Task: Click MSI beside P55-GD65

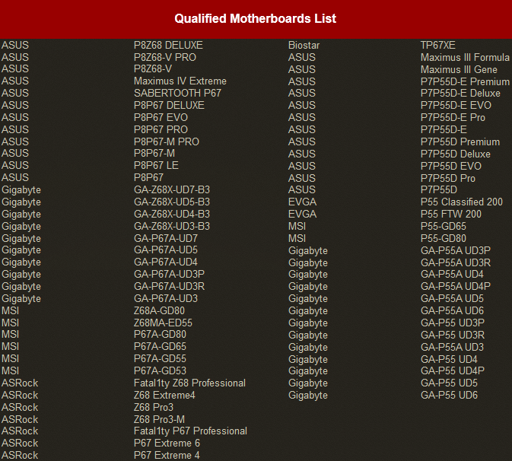Action: [x=297, y=226]
